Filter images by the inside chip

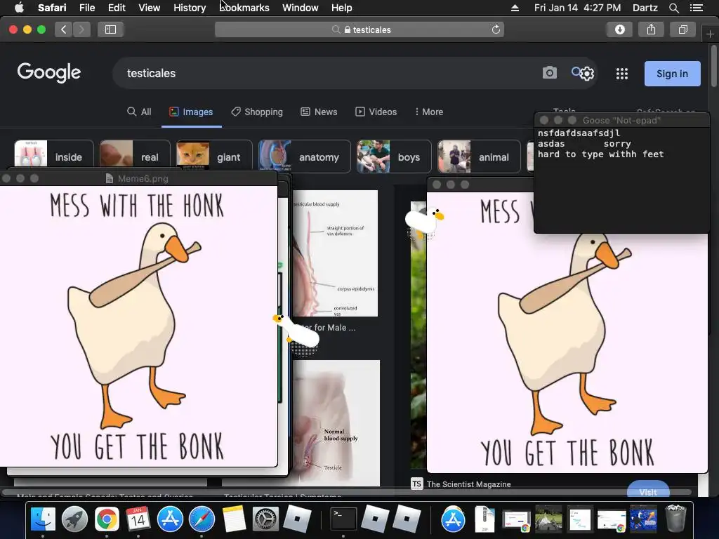tap(54, 157)
